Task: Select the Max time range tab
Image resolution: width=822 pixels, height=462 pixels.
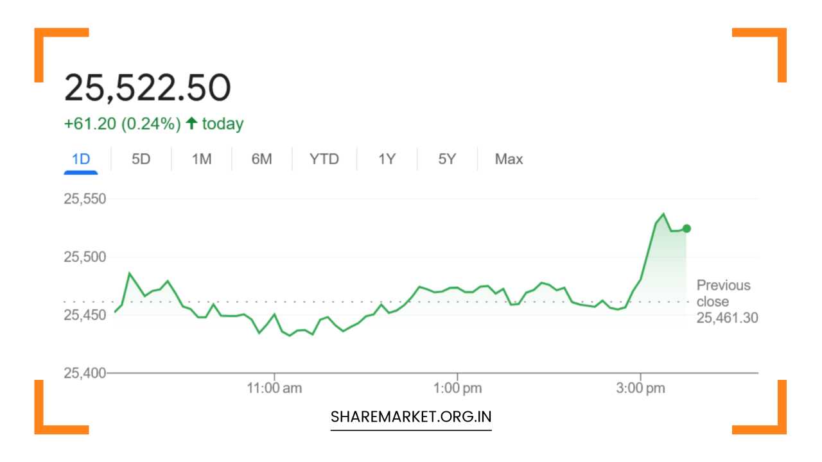Action: pos(508,159)
